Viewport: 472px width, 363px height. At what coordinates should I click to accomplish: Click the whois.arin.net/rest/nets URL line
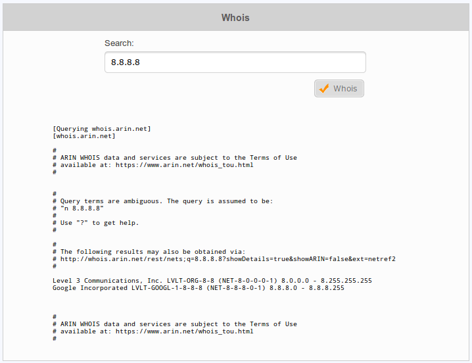coord(224,259)
